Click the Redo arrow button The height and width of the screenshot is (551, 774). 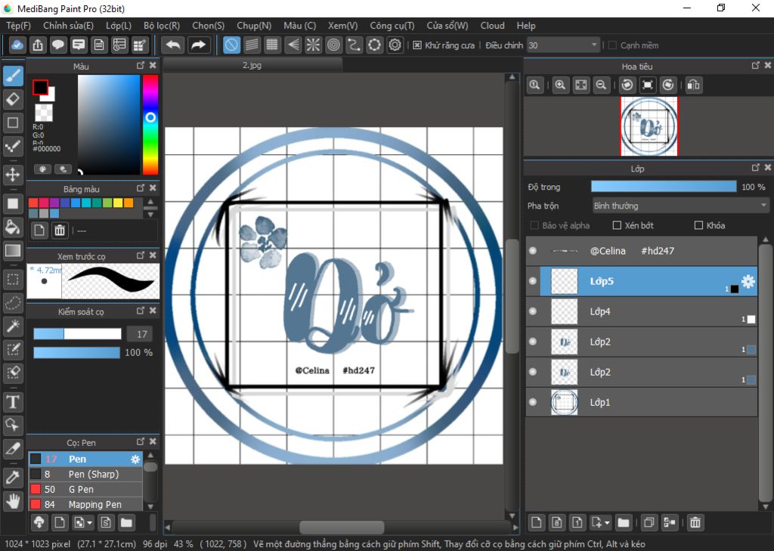[x=199, y=45]
